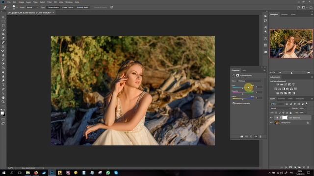Click the Cyan-Red value field
Viewport: 314px width, 176px height.
click(259, 87)
